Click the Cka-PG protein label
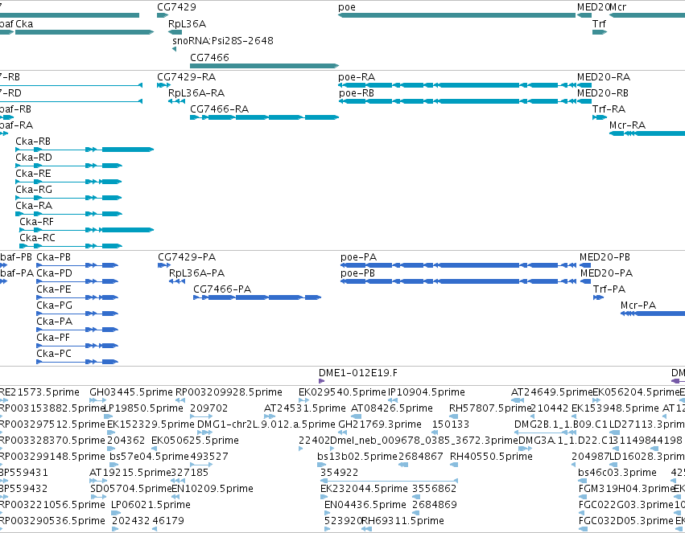Viewport: 685px width, 533px height. [54, 305]
